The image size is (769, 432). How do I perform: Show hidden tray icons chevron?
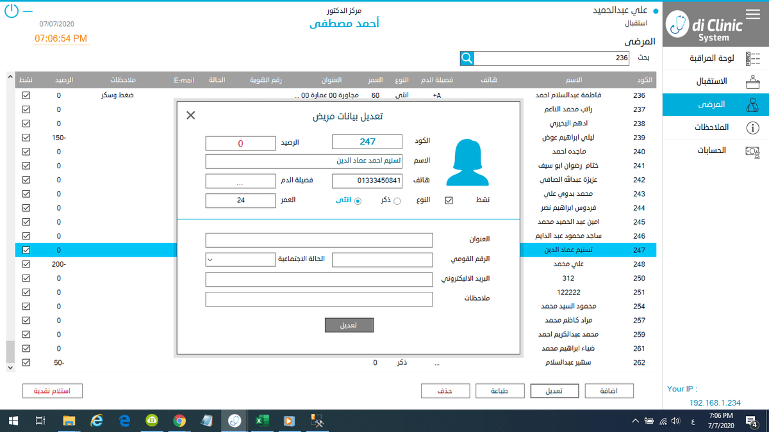point(635,420)
